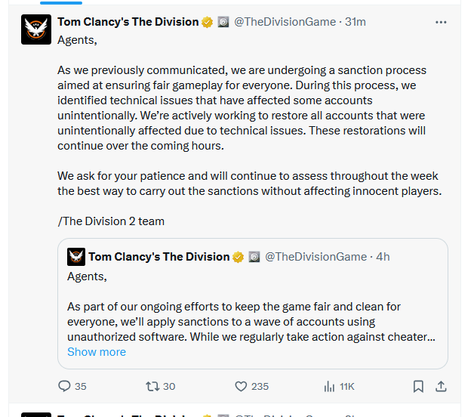Open the quoted tweet body text

click(249, 321)
